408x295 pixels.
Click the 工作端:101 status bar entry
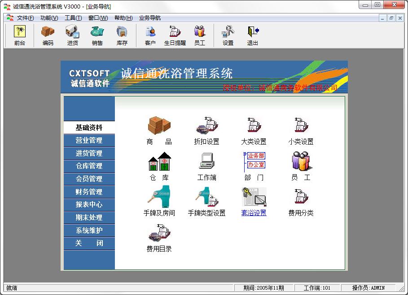(317, 288)
